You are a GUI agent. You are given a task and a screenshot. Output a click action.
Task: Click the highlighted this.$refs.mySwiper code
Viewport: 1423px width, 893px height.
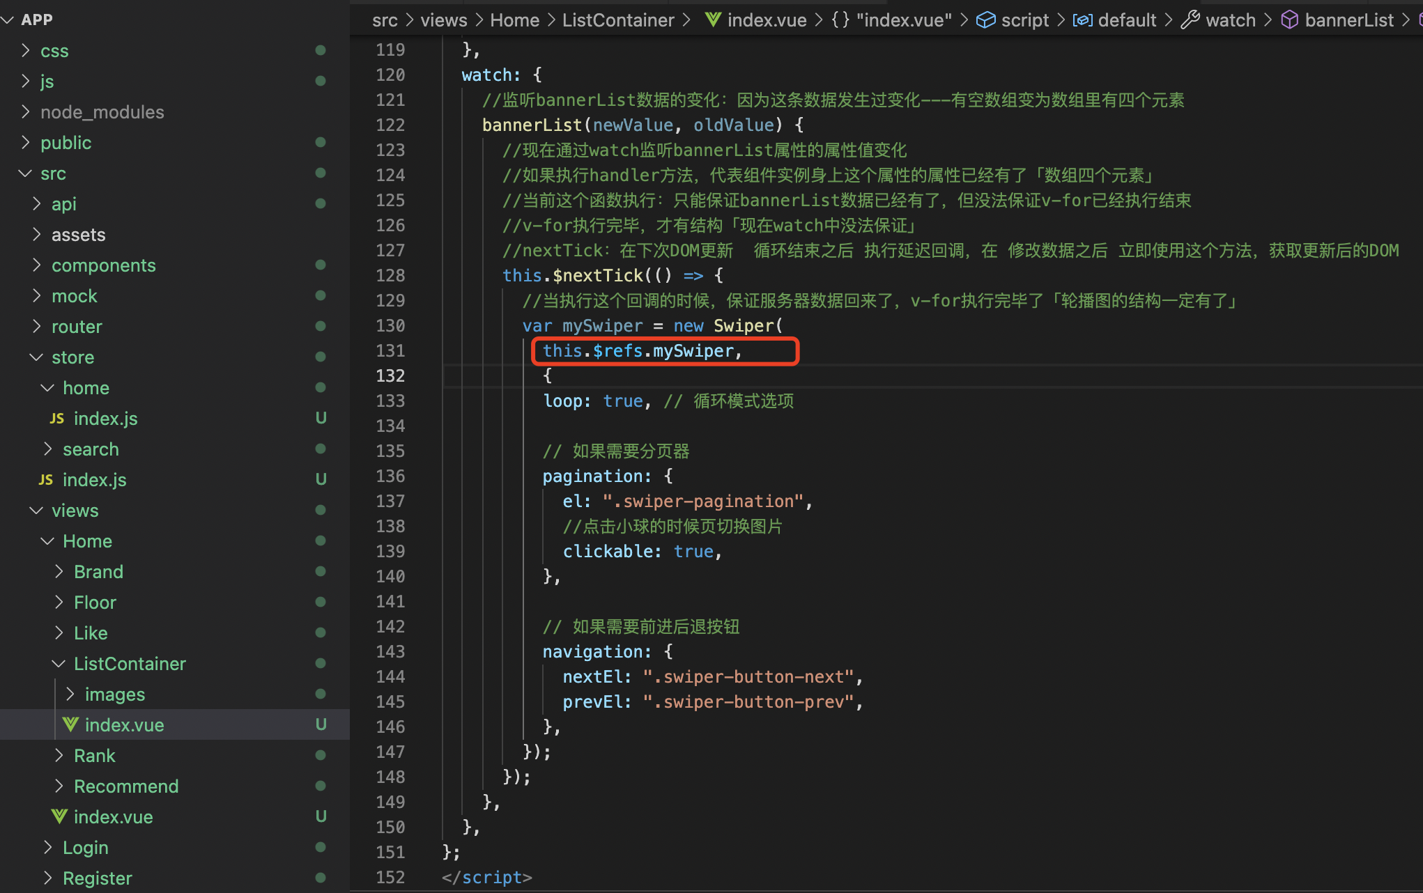point(641,350)
